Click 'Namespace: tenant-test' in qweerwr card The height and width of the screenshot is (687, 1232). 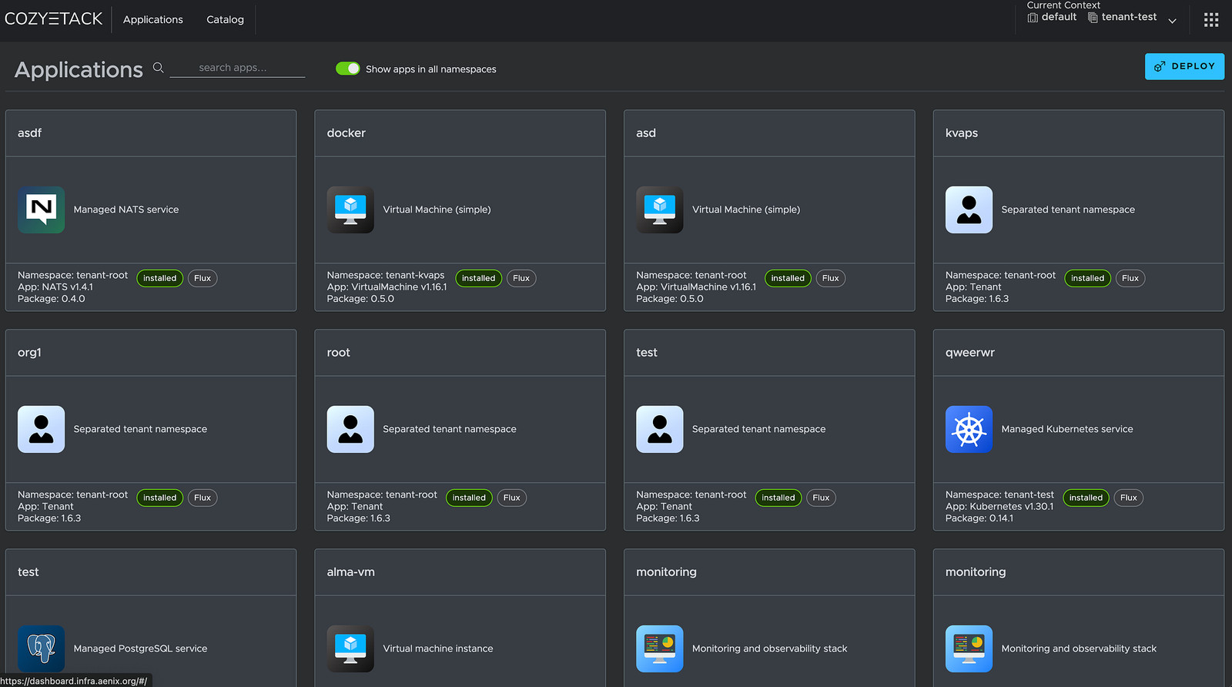click(999, 494)
